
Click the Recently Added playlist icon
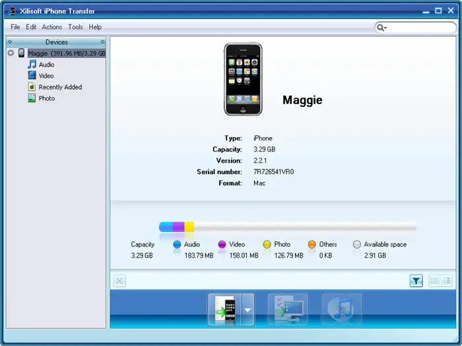tap(32, 86)
